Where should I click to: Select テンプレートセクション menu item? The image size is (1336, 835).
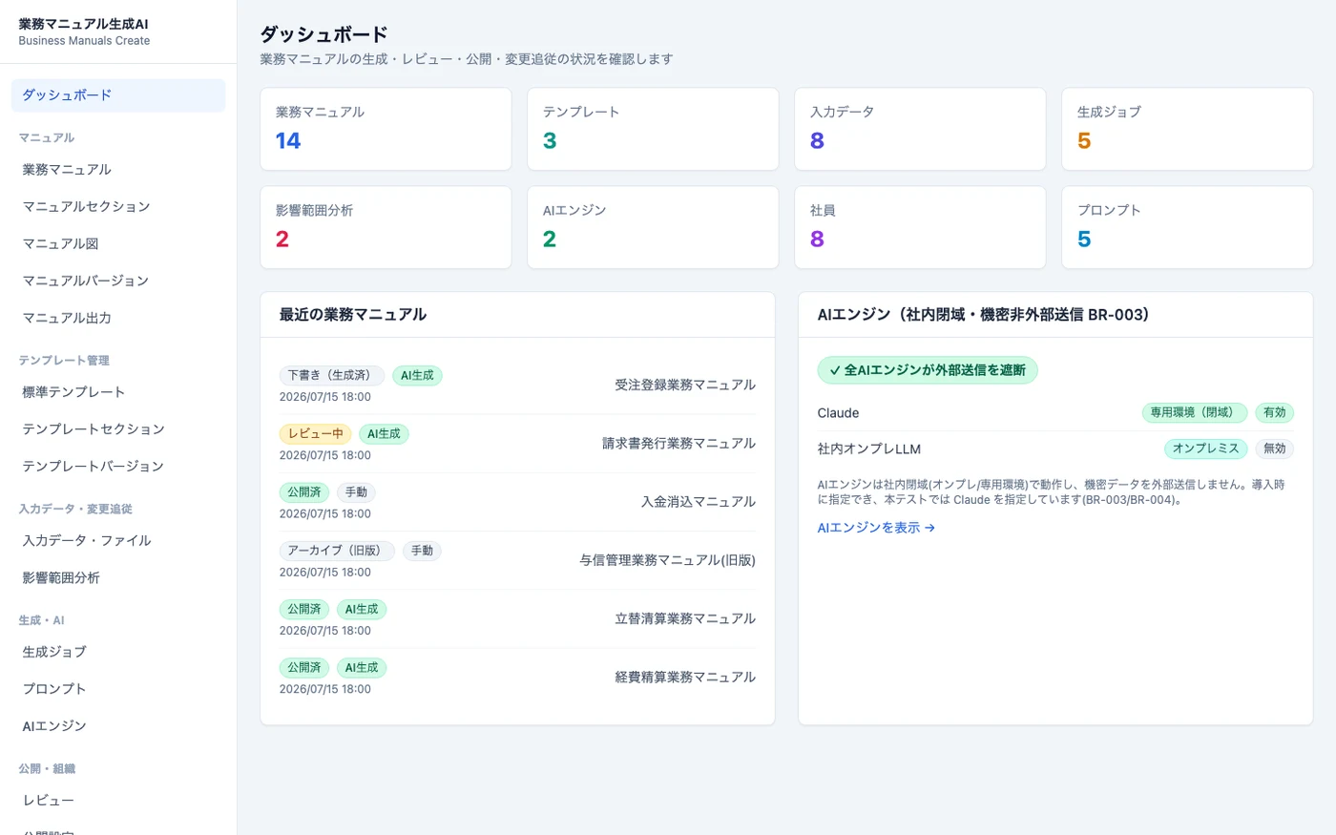click(x=118, y=429)
